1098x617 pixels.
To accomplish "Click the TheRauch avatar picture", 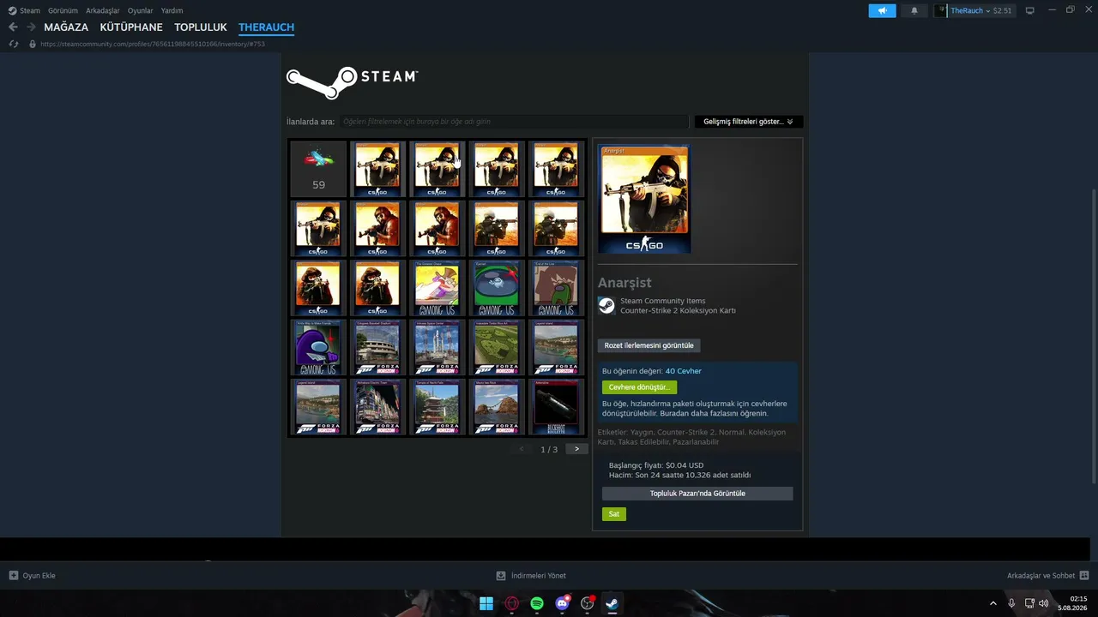I will pos(942,10).
